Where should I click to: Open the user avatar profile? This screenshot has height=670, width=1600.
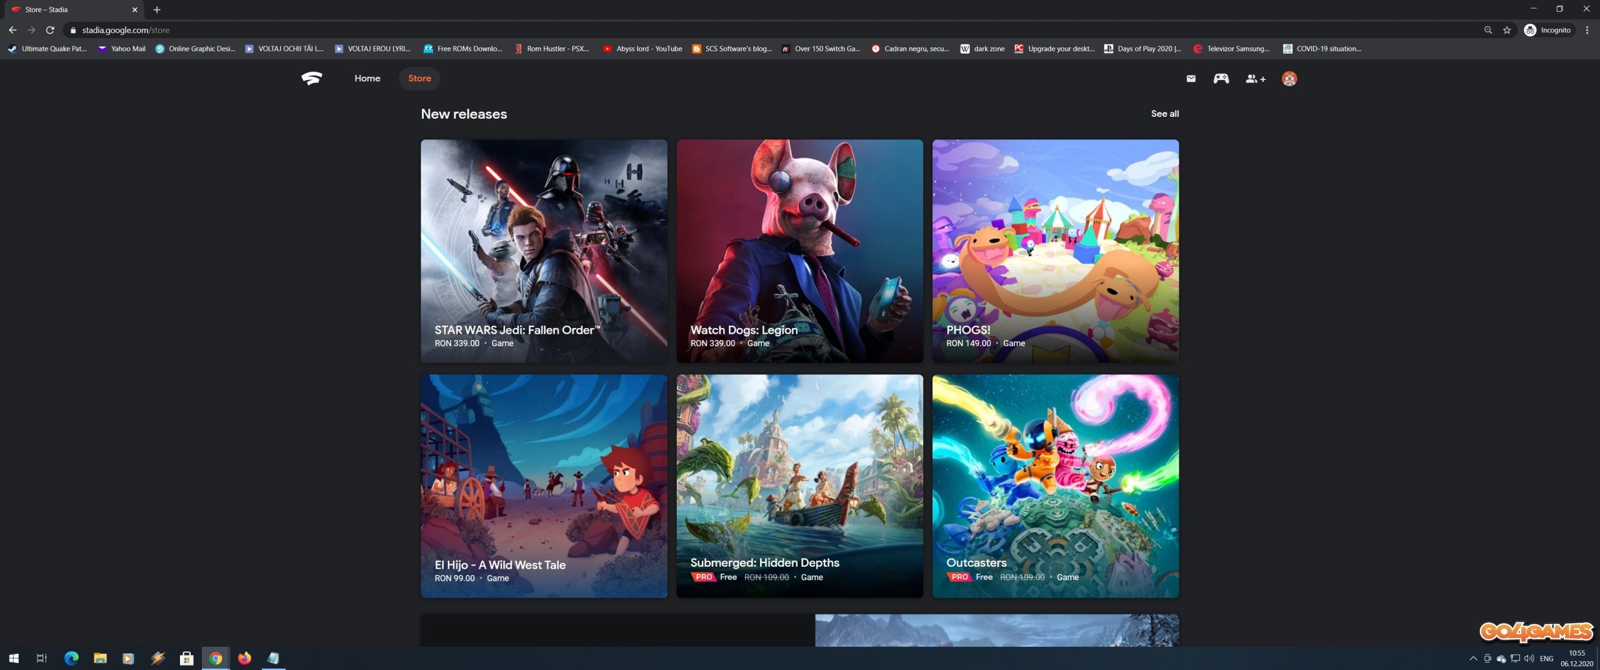1289,79
